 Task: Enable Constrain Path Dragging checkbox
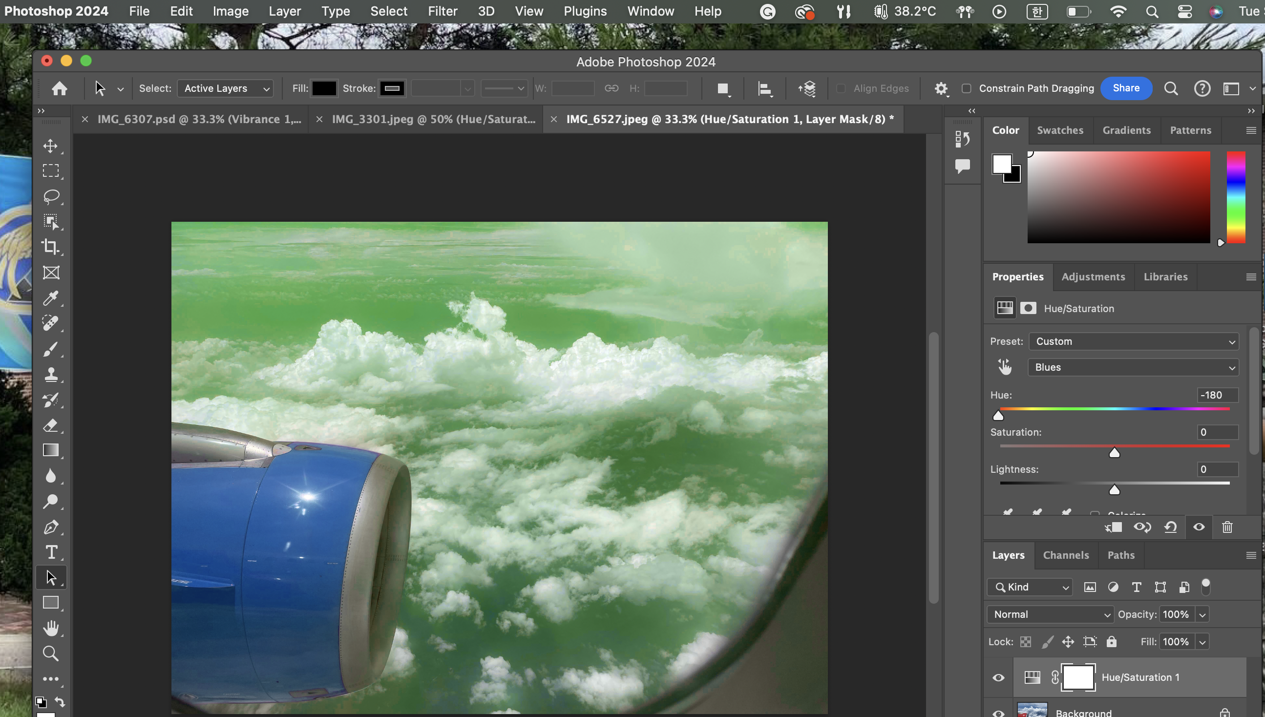tap(967, 88)
